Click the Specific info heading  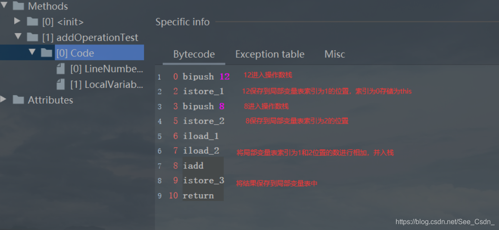(x=182, y=22)
